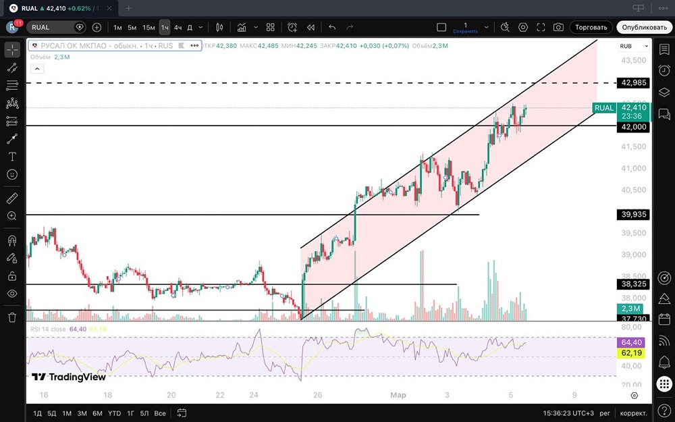Image resolution: width=675 pixels, height=422 pixels.
Task: Set chart range to 1Д
Action: (x=37, y=413)
